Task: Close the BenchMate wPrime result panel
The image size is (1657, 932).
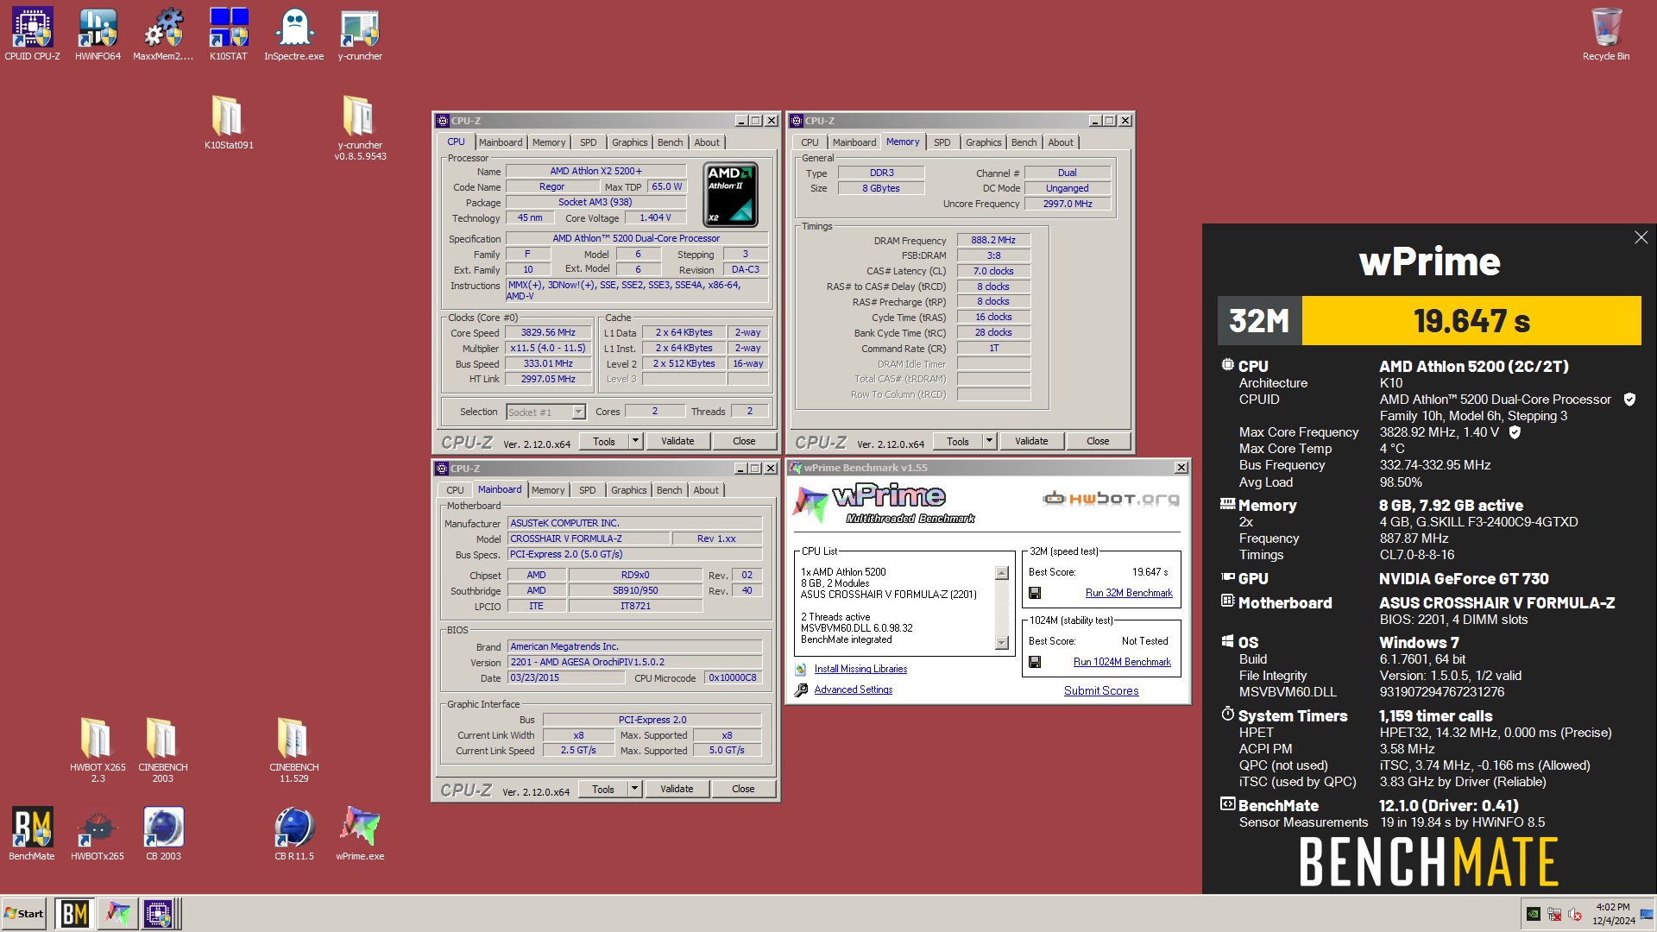Action: 1641,237
